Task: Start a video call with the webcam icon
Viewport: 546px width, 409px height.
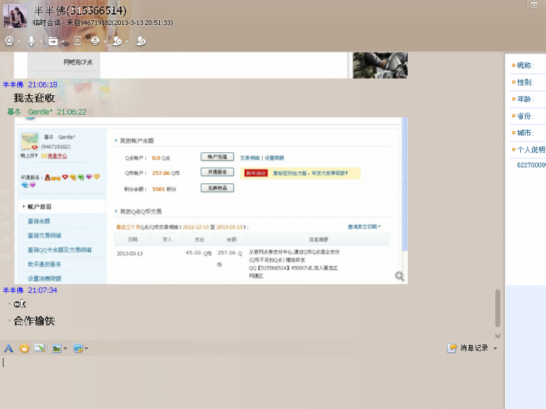Action: [x=9, y=41]
